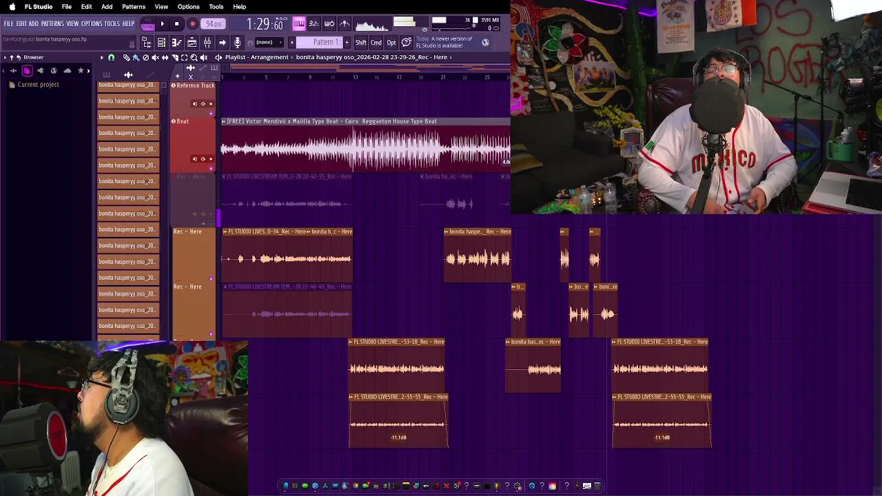Select the Slice tool in playlist
Screen dimensions: 882x496
pos(174,57)
